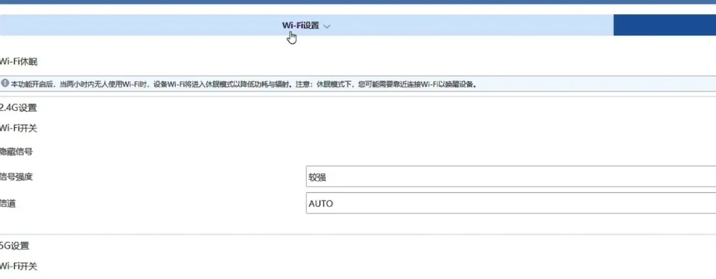Image resolution: width=716 pixels, height=279 pixels.
Task: Click the info icon in the Wi-Fi sleep notice
Action: click(x=5, y=84)
